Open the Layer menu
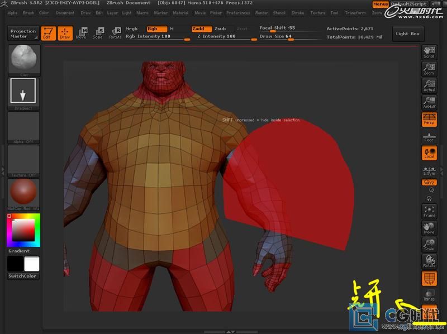 [x=112, y=13]
